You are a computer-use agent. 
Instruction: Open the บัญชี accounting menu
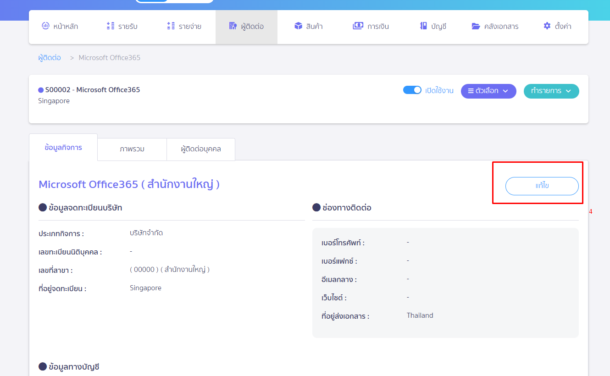point(433,27)
